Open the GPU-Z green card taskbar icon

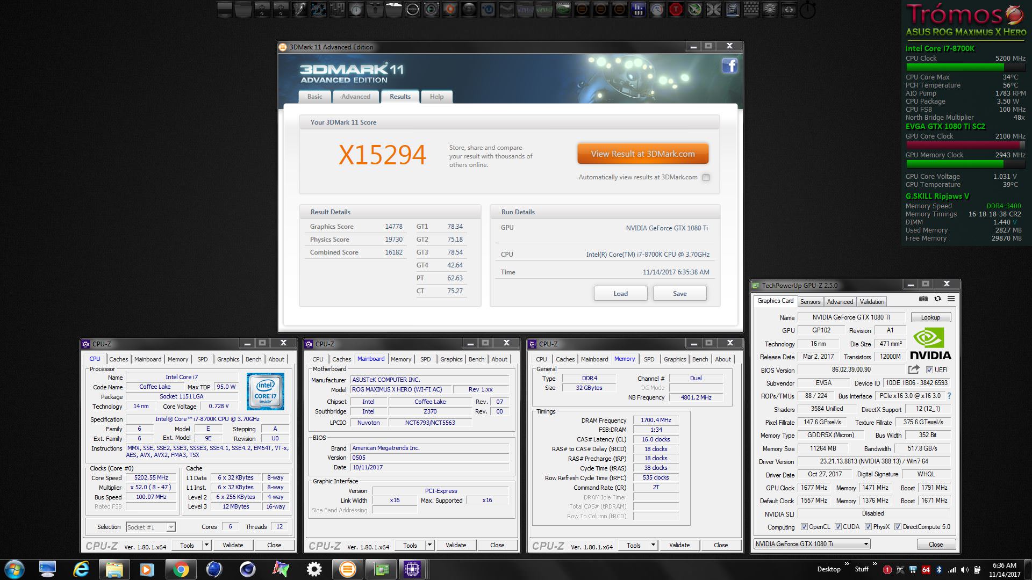click(381, 569)
